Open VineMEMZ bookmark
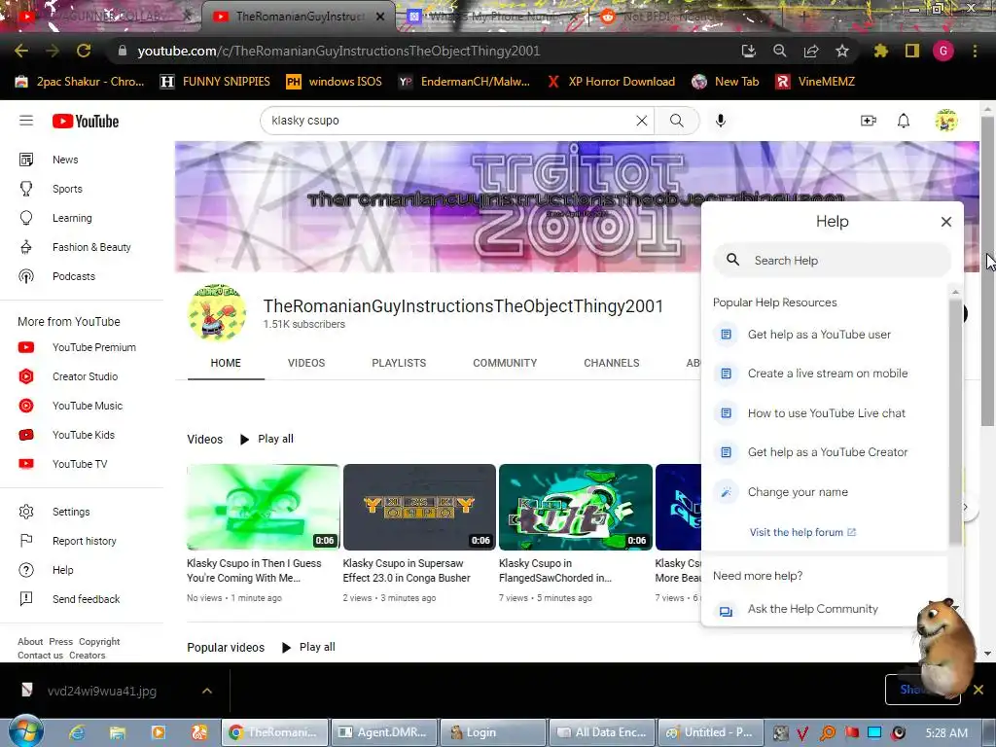This screenshot has height=747, width=996. [x=816, y=82]
